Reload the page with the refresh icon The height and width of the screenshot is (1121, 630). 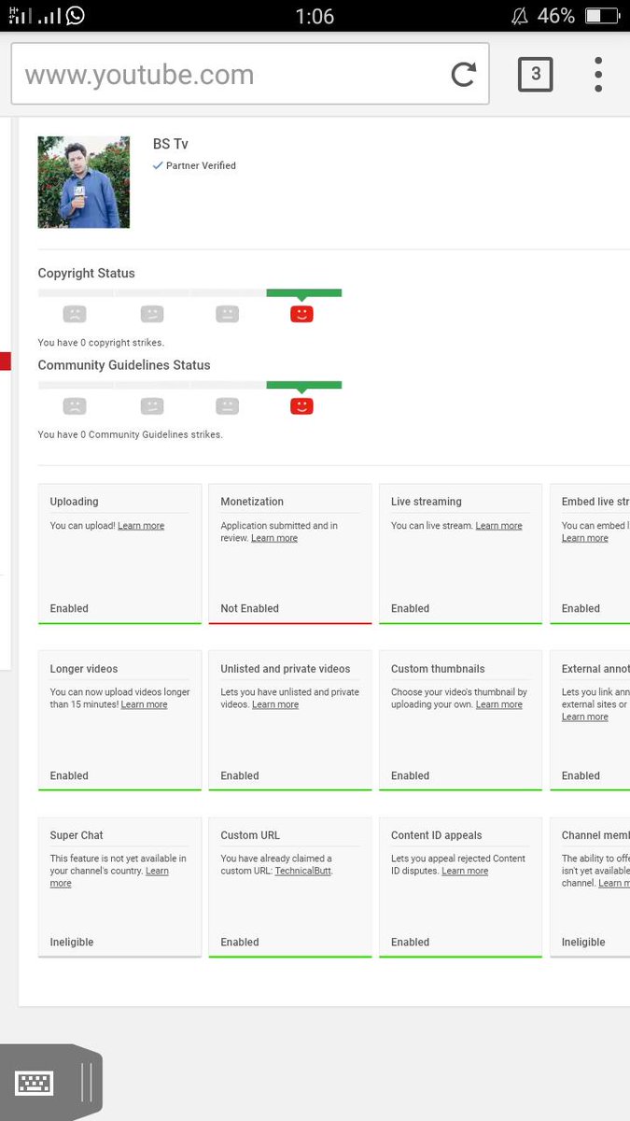pos(464,75)
